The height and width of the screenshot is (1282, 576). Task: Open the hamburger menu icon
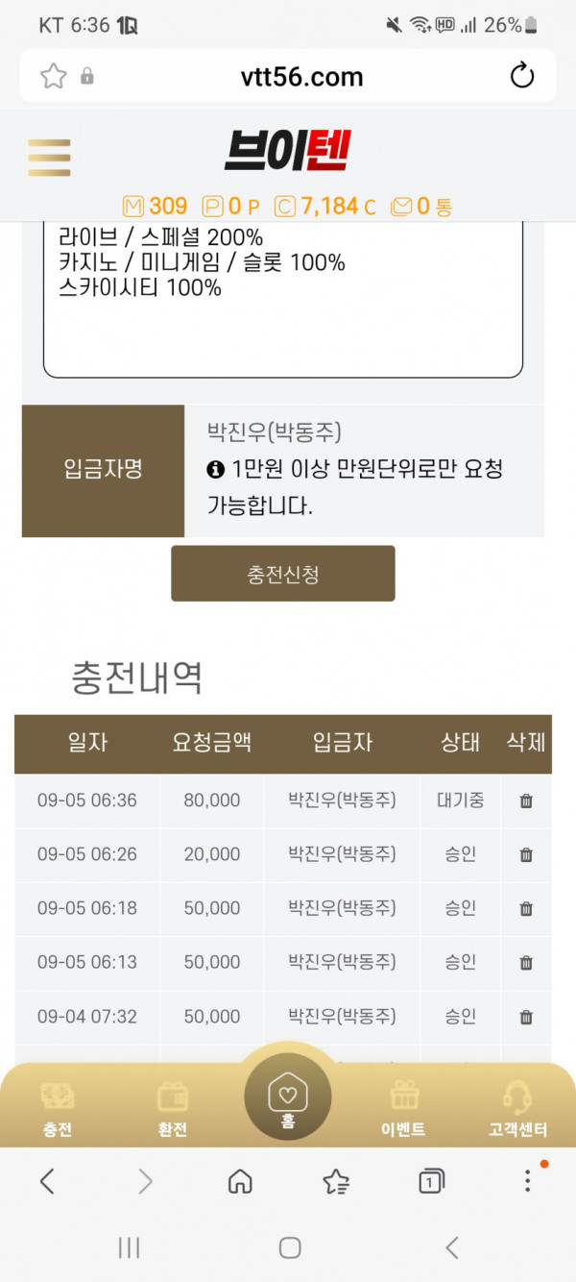49,158
